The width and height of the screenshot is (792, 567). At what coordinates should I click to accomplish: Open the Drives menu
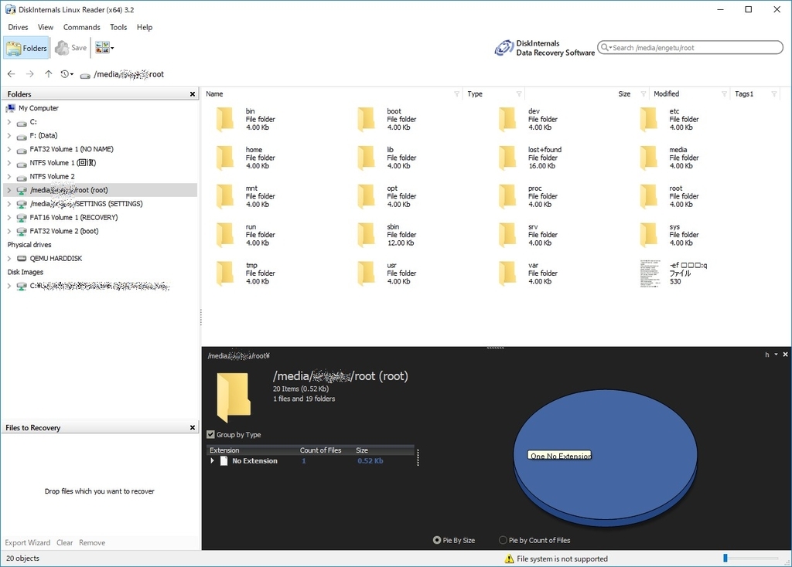click(19, 27)
